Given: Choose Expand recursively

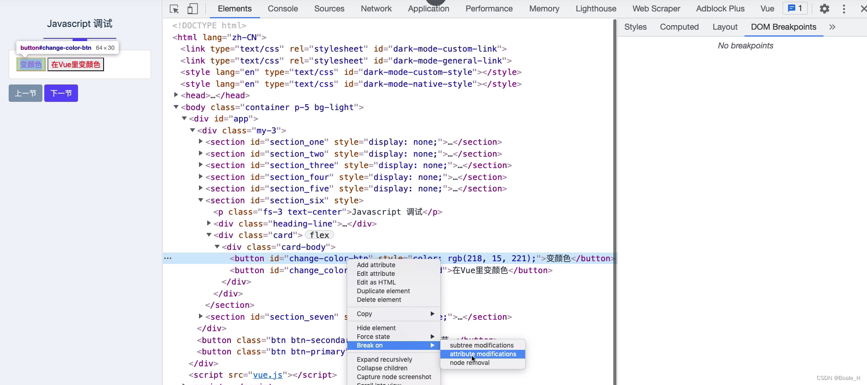Looking at the screenshot, I should point(393,359).
